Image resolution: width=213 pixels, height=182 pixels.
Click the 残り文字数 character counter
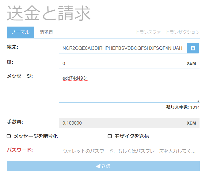183,107
